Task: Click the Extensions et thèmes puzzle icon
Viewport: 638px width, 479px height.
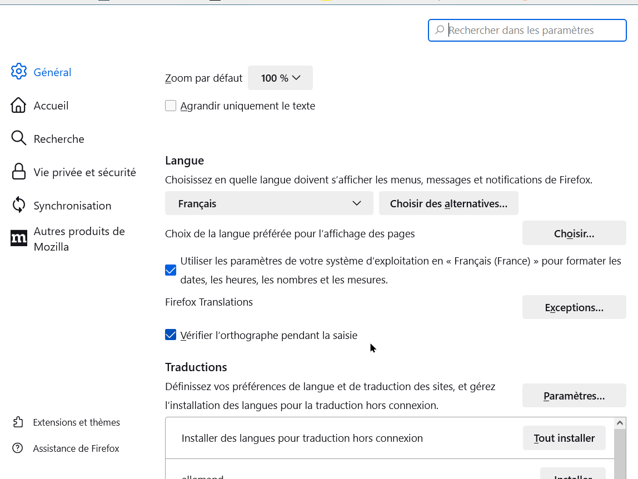Action: (18, 422)
